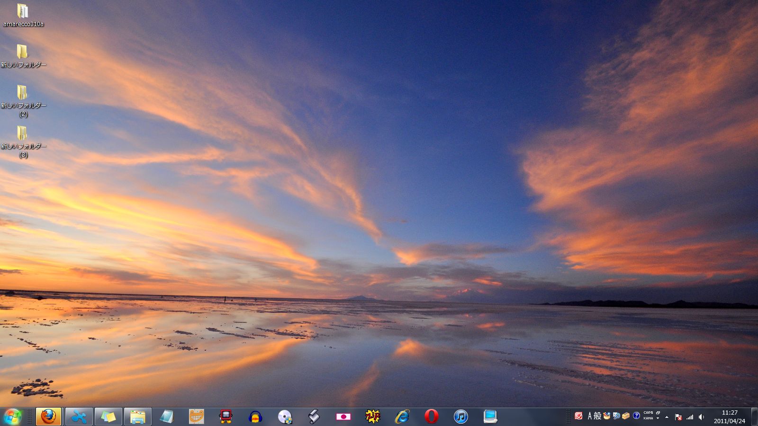Launch the red TV character app
The width and height of the screenshot is (758, 426).
pyautogui.click(x=226, y=417)
